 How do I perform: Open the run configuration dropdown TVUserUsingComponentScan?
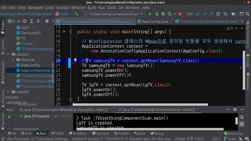click(113, 14)
